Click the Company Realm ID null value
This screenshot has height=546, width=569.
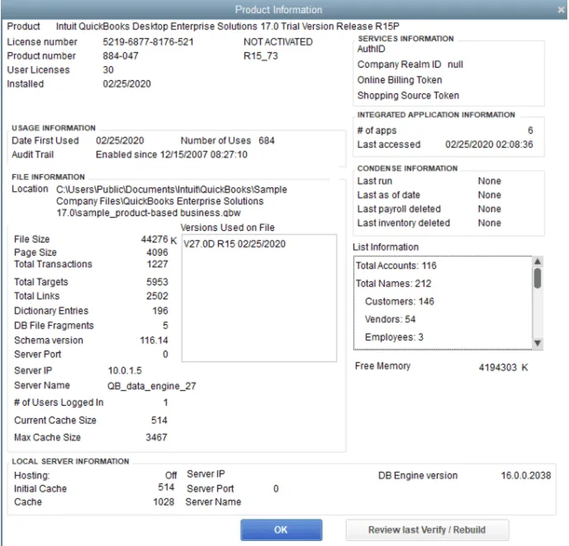pyautogui.click(x=455, y=64)
